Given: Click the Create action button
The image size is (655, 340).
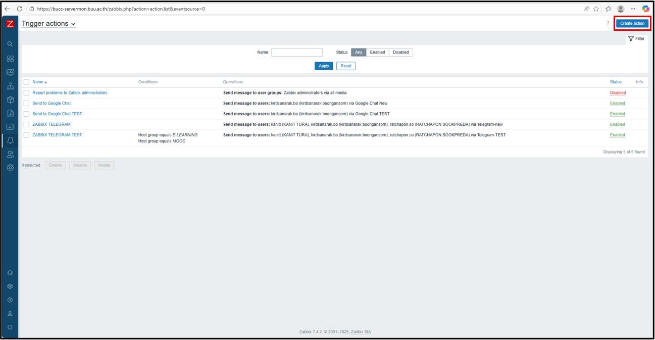Looking at the screenshot, I should click(x=632, y=24).
